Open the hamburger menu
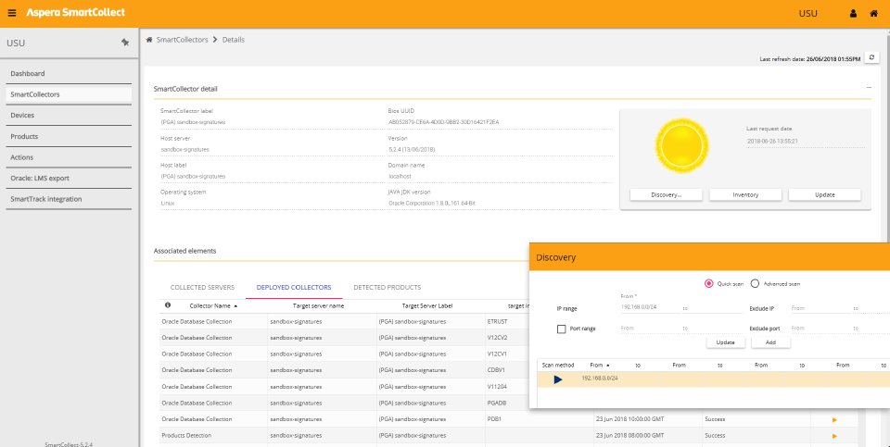Image resolution: width=890 pixels, height=447 pixels. click(12, 13)
